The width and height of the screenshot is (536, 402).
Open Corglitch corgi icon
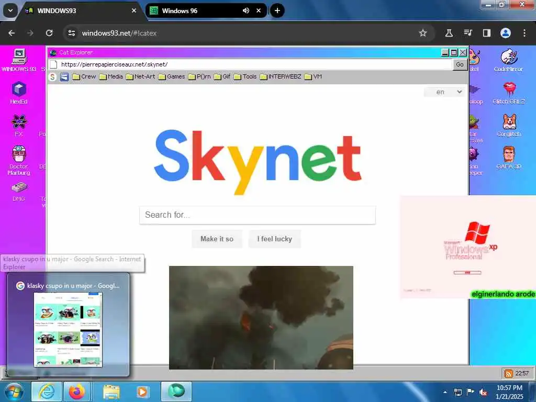pos(509,126)
